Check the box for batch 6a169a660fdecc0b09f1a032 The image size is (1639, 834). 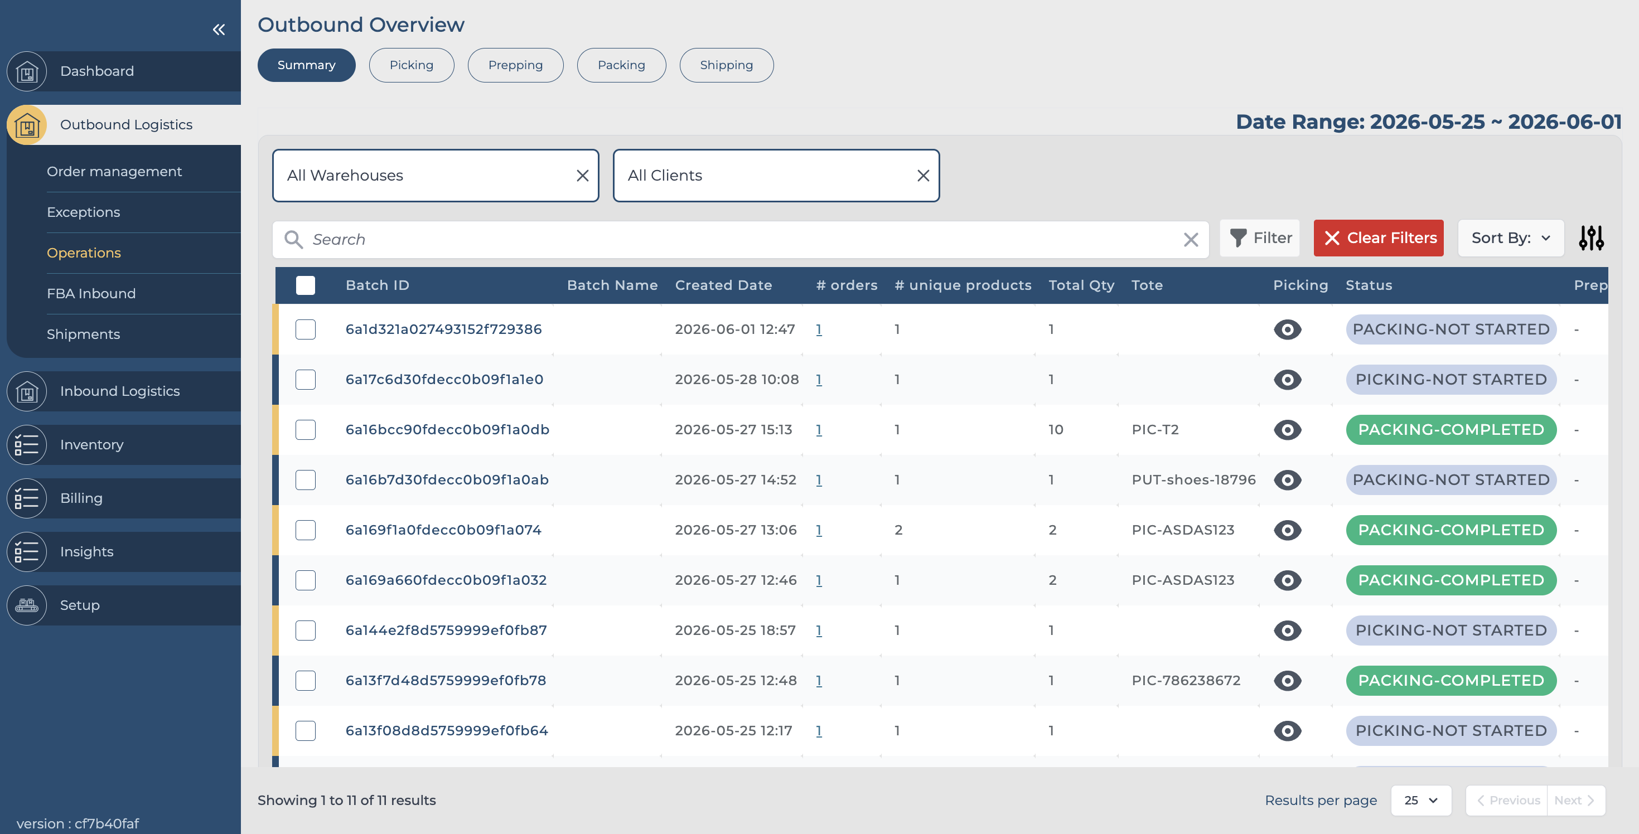click(x=306, y=580)
